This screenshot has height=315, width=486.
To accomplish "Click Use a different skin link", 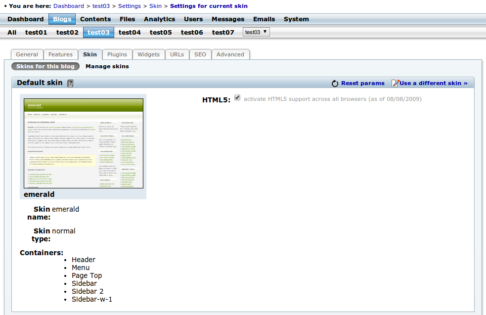I will (433, 83).
